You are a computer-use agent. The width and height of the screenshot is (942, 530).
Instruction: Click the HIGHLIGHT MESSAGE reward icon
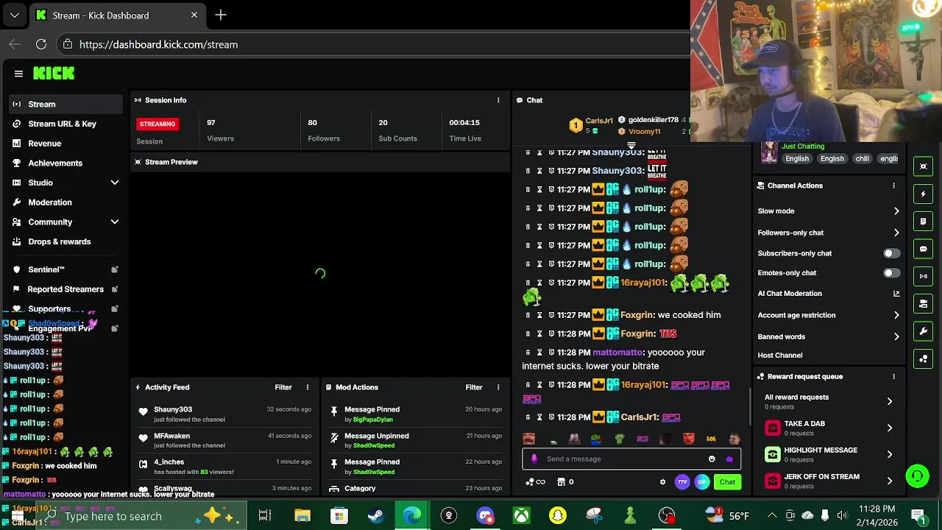pos(772,454)
